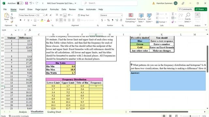Screen dimensions: 209x117
Task: Toggle AutoSave switch
Action: (20, 3)
